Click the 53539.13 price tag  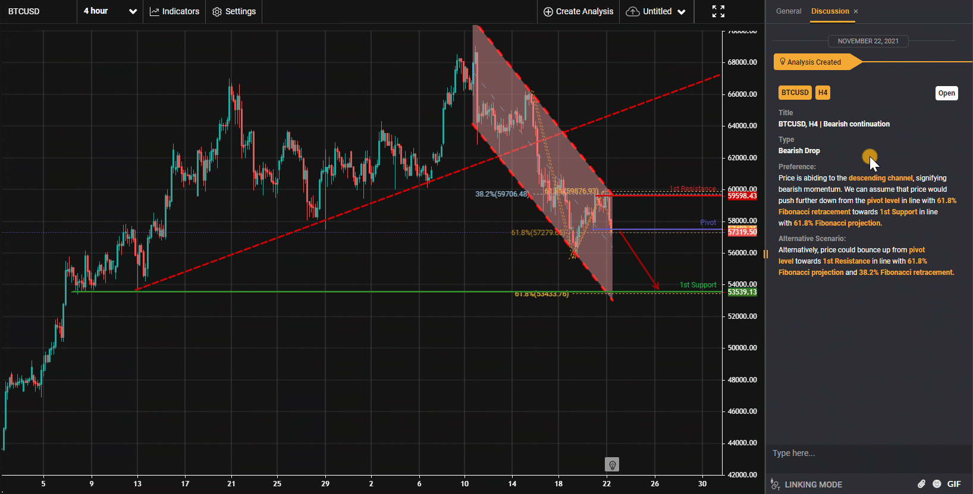(742, 292)
